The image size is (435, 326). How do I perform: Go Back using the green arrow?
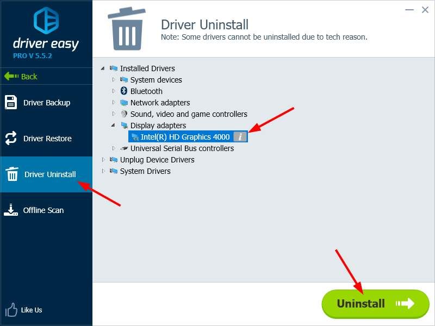(21, 77)
